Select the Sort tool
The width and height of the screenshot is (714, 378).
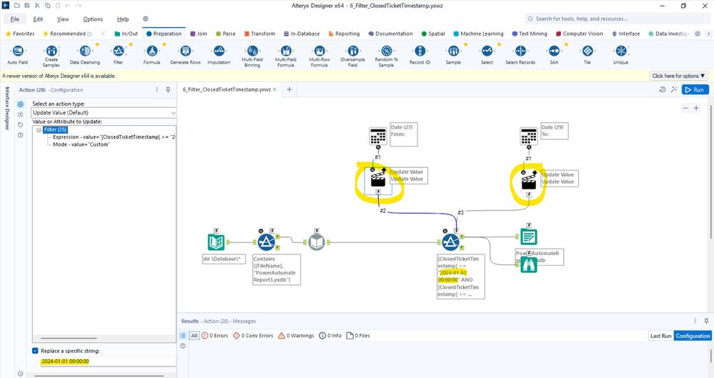point(554,51)
